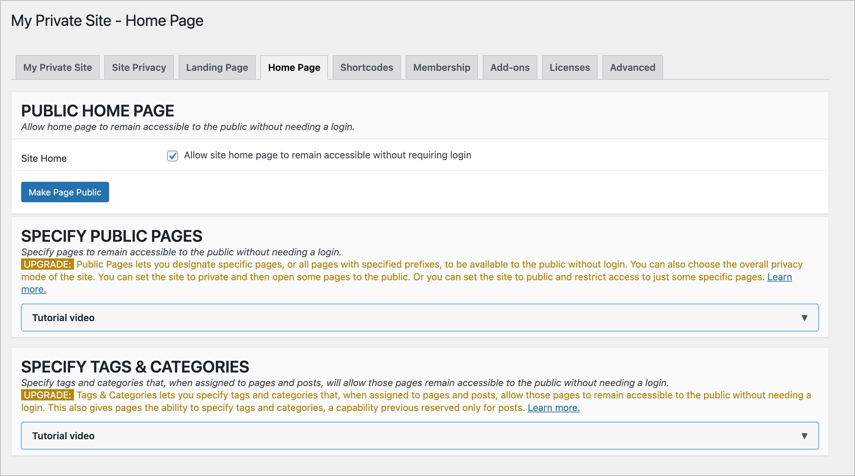View the Licenses tab
This screenshot has width=855, height=476.
coord(570,67)
